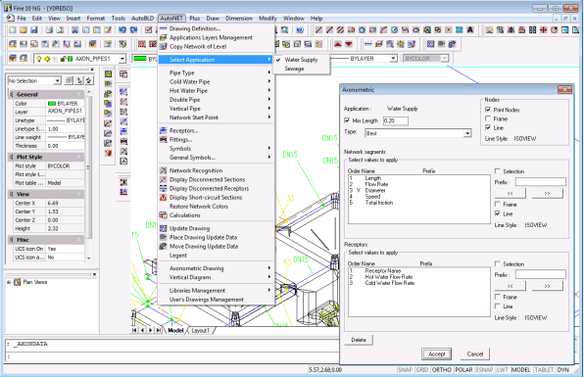
Task: Open the Modify menu
Action: [268, 19]
